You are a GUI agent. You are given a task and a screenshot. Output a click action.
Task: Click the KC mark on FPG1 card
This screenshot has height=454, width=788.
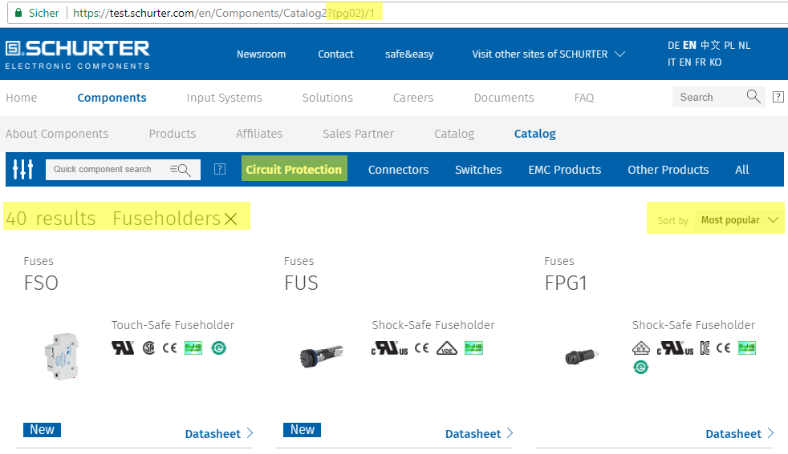(x=705, y=348)
